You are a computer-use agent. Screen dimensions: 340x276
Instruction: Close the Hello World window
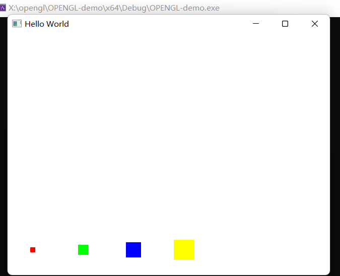[315, 24]
